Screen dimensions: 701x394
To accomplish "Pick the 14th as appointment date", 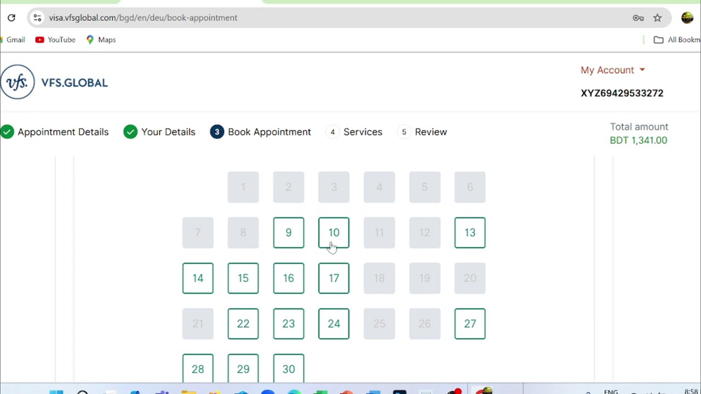I will [198, 278].
